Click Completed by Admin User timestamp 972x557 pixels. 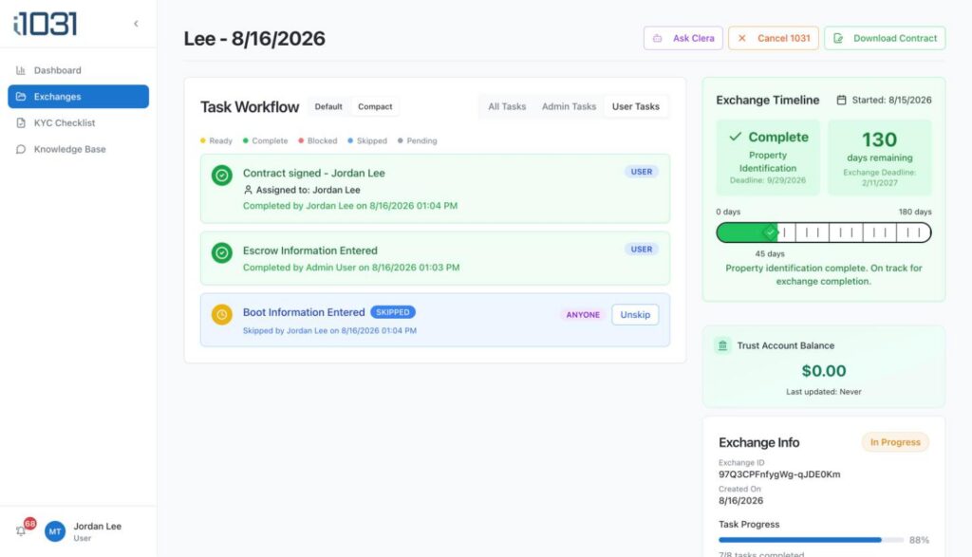coord(351,268)
